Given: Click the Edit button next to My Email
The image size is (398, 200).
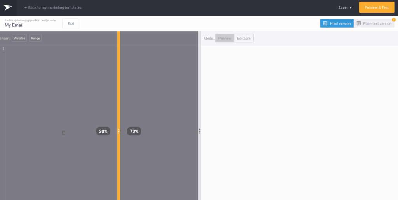Looking at the screenshot, I should (71, 23).
